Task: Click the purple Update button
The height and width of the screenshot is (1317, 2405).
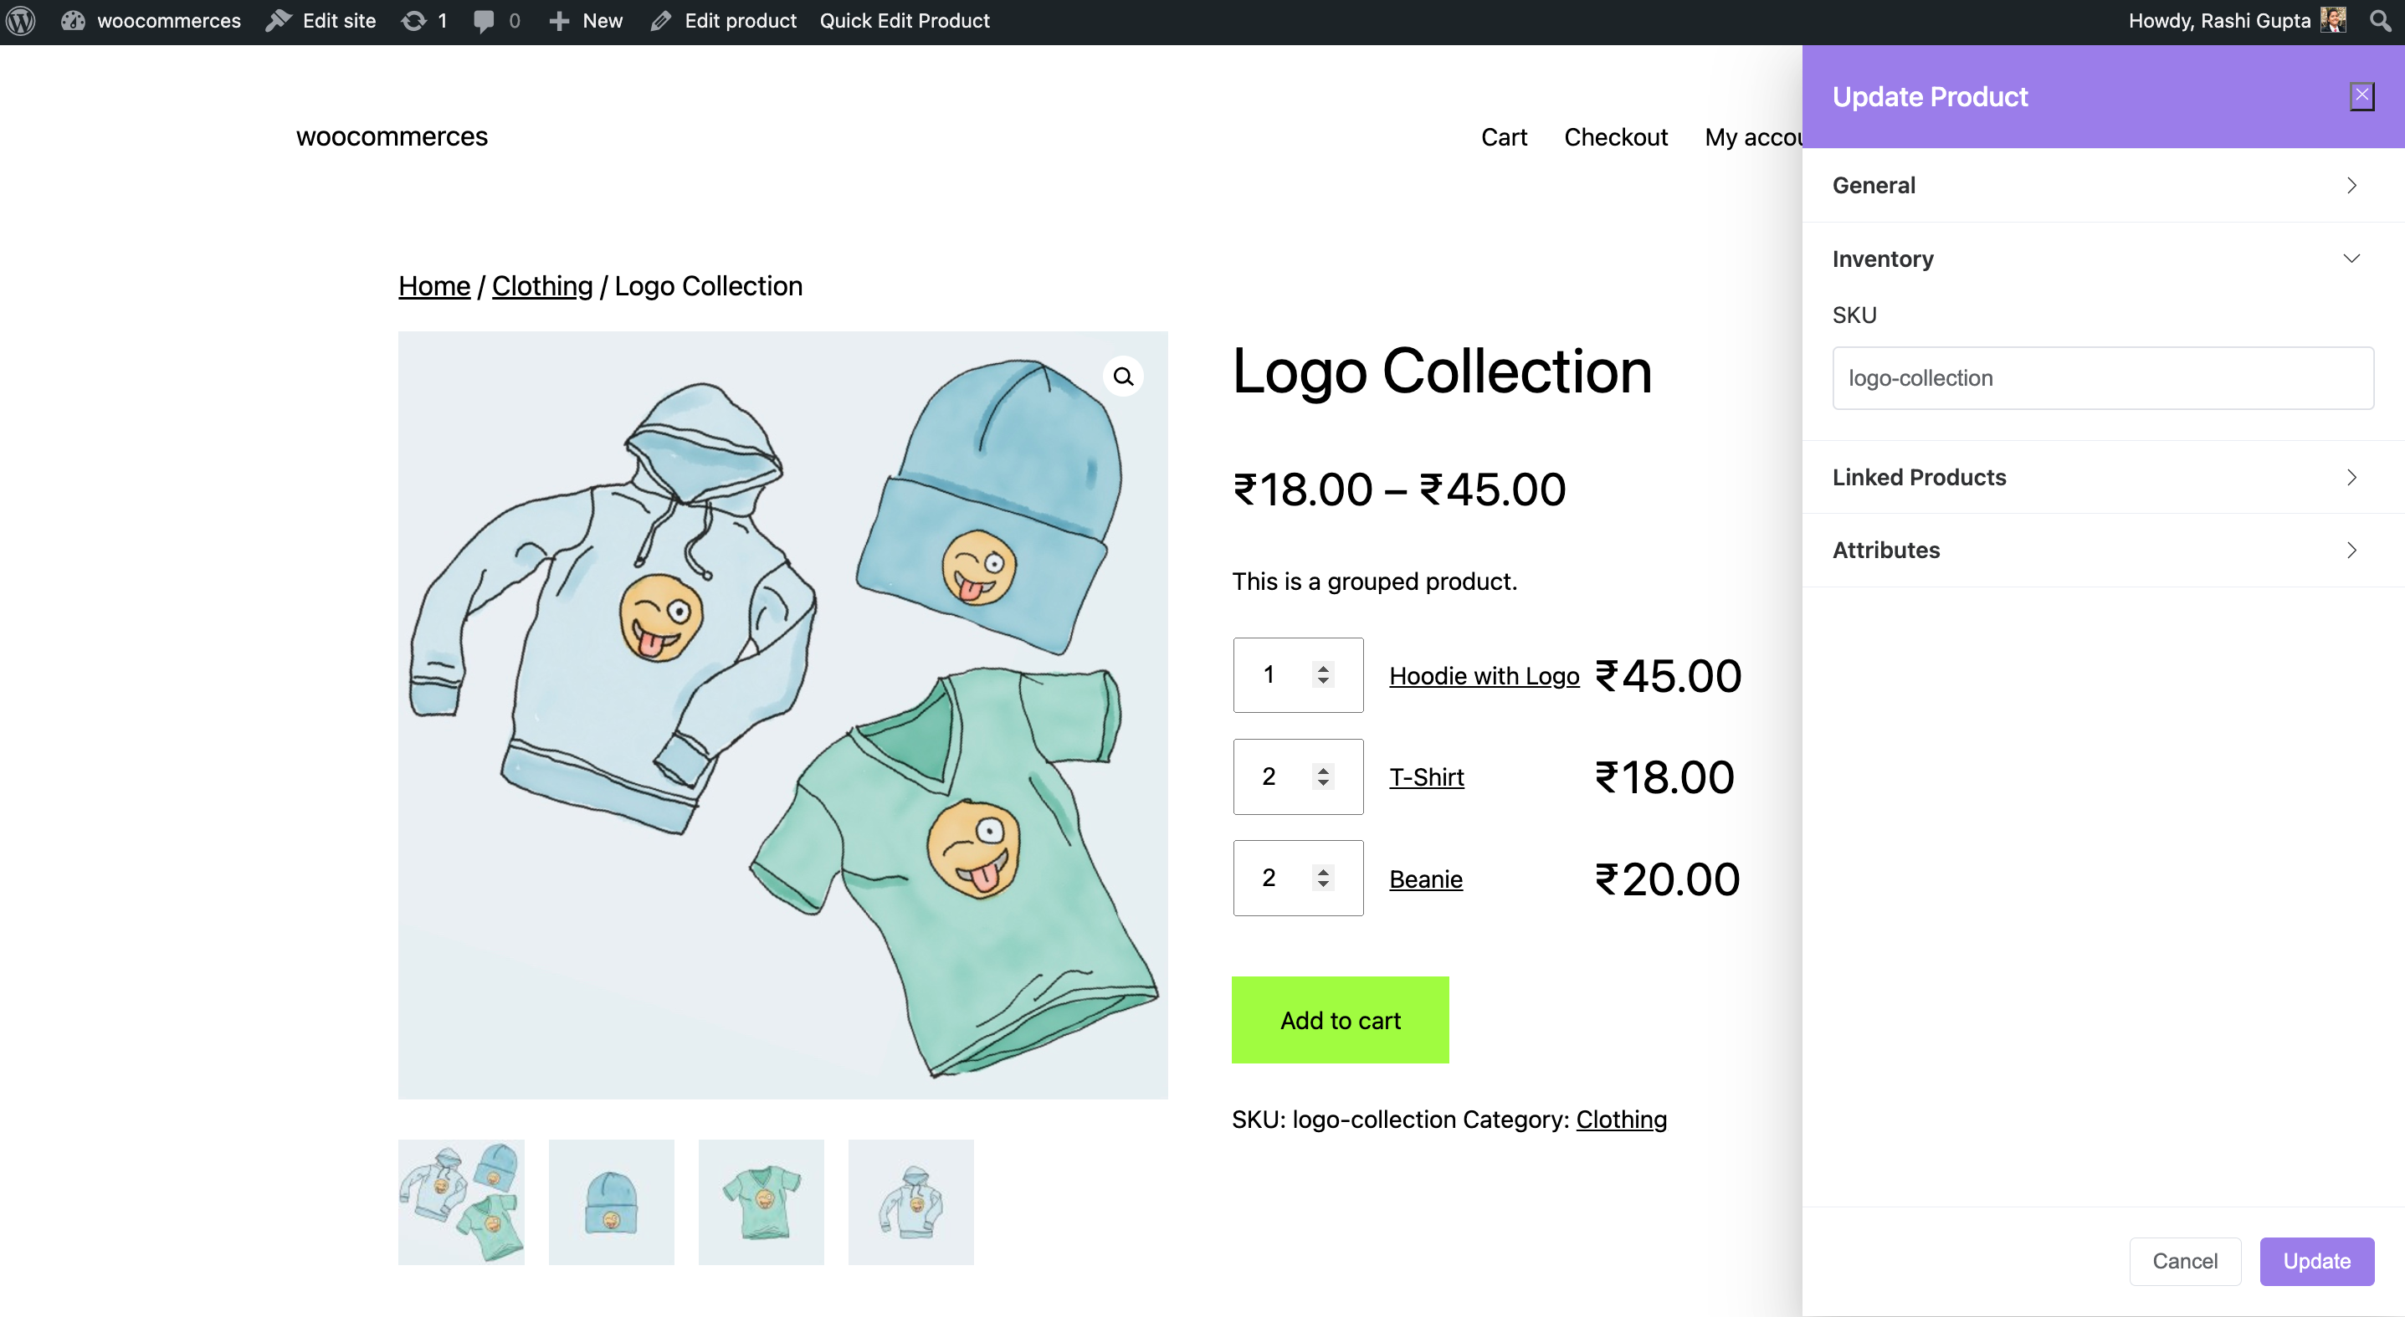Action: [2316, 1261]
